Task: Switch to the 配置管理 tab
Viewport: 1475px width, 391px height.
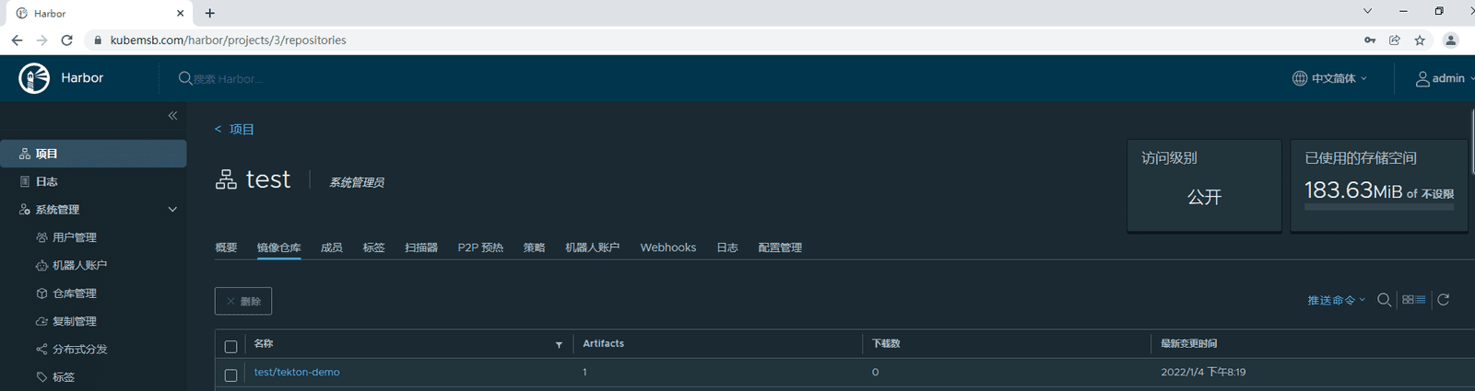Action: point(780,247)
